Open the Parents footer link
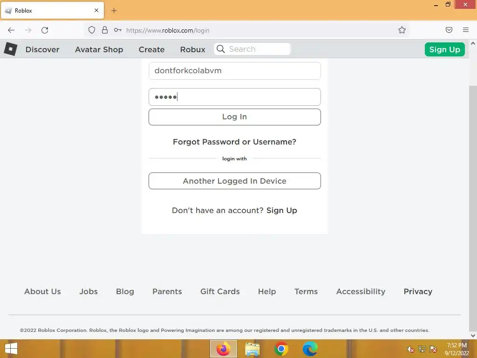 pos(167,291)
